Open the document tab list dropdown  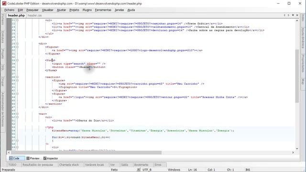coord(293,15)
